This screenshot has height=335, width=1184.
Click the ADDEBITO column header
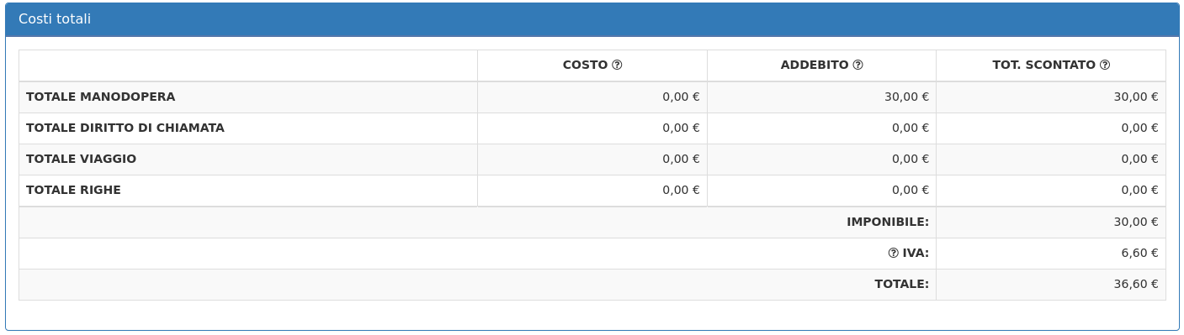click(x=815, y=65)
